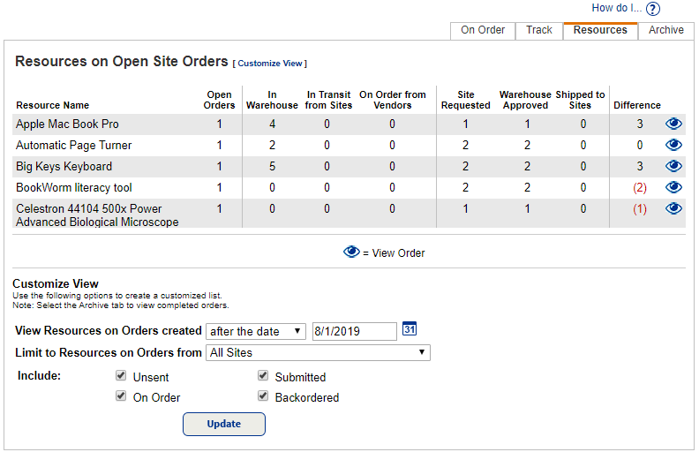Viewport: 699px width, 452px height.
Task: View order for BookWorm literacy tool
Action: [673, 187]
